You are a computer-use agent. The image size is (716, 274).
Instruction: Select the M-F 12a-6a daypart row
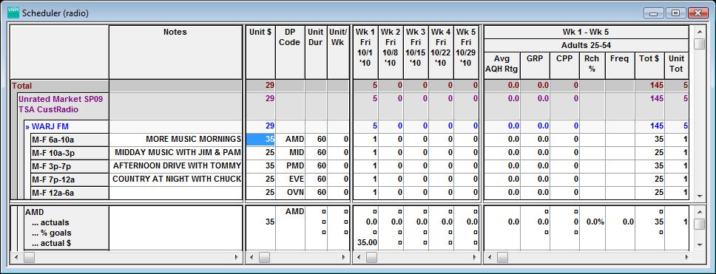(70, 193)
